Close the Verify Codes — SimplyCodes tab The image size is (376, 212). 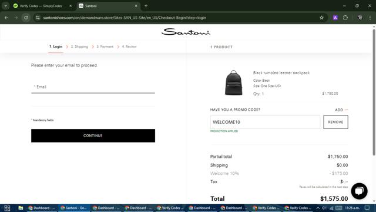click(70, 6)
